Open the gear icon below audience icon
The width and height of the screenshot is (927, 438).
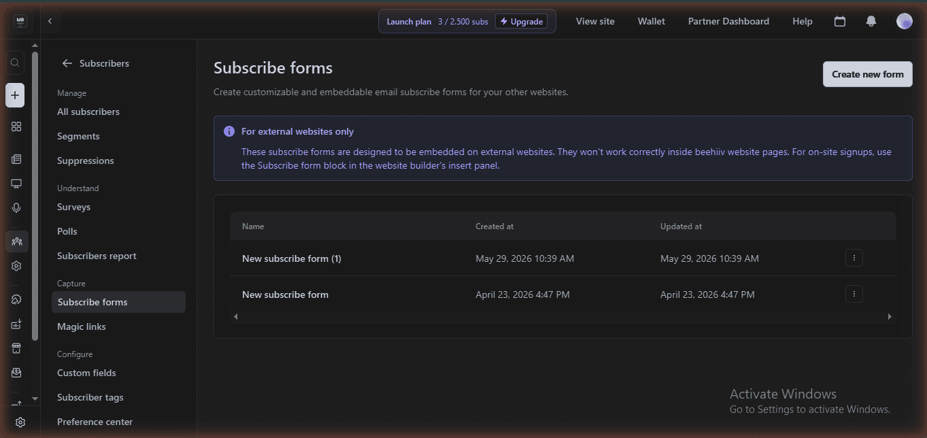click(16, 266)
